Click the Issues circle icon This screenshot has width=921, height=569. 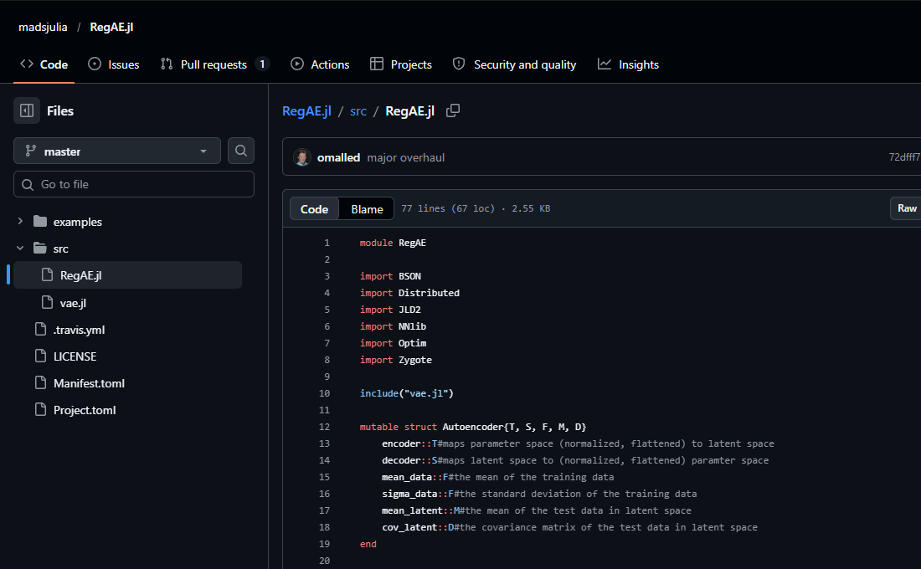point(95,64)
